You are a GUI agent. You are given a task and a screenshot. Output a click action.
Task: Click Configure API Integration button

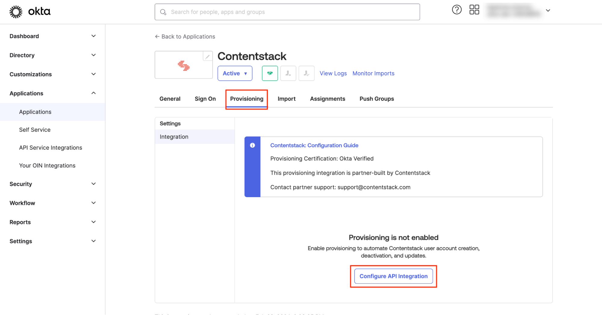[x=393, y=276]
